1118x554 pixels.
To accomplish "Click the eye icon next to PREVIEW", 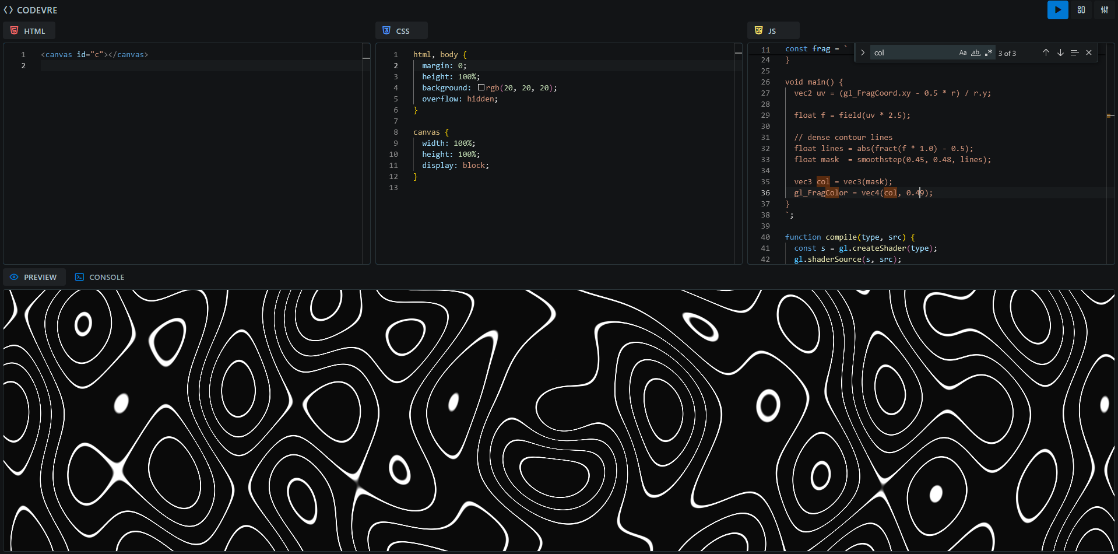I will [x=14, y=276].
